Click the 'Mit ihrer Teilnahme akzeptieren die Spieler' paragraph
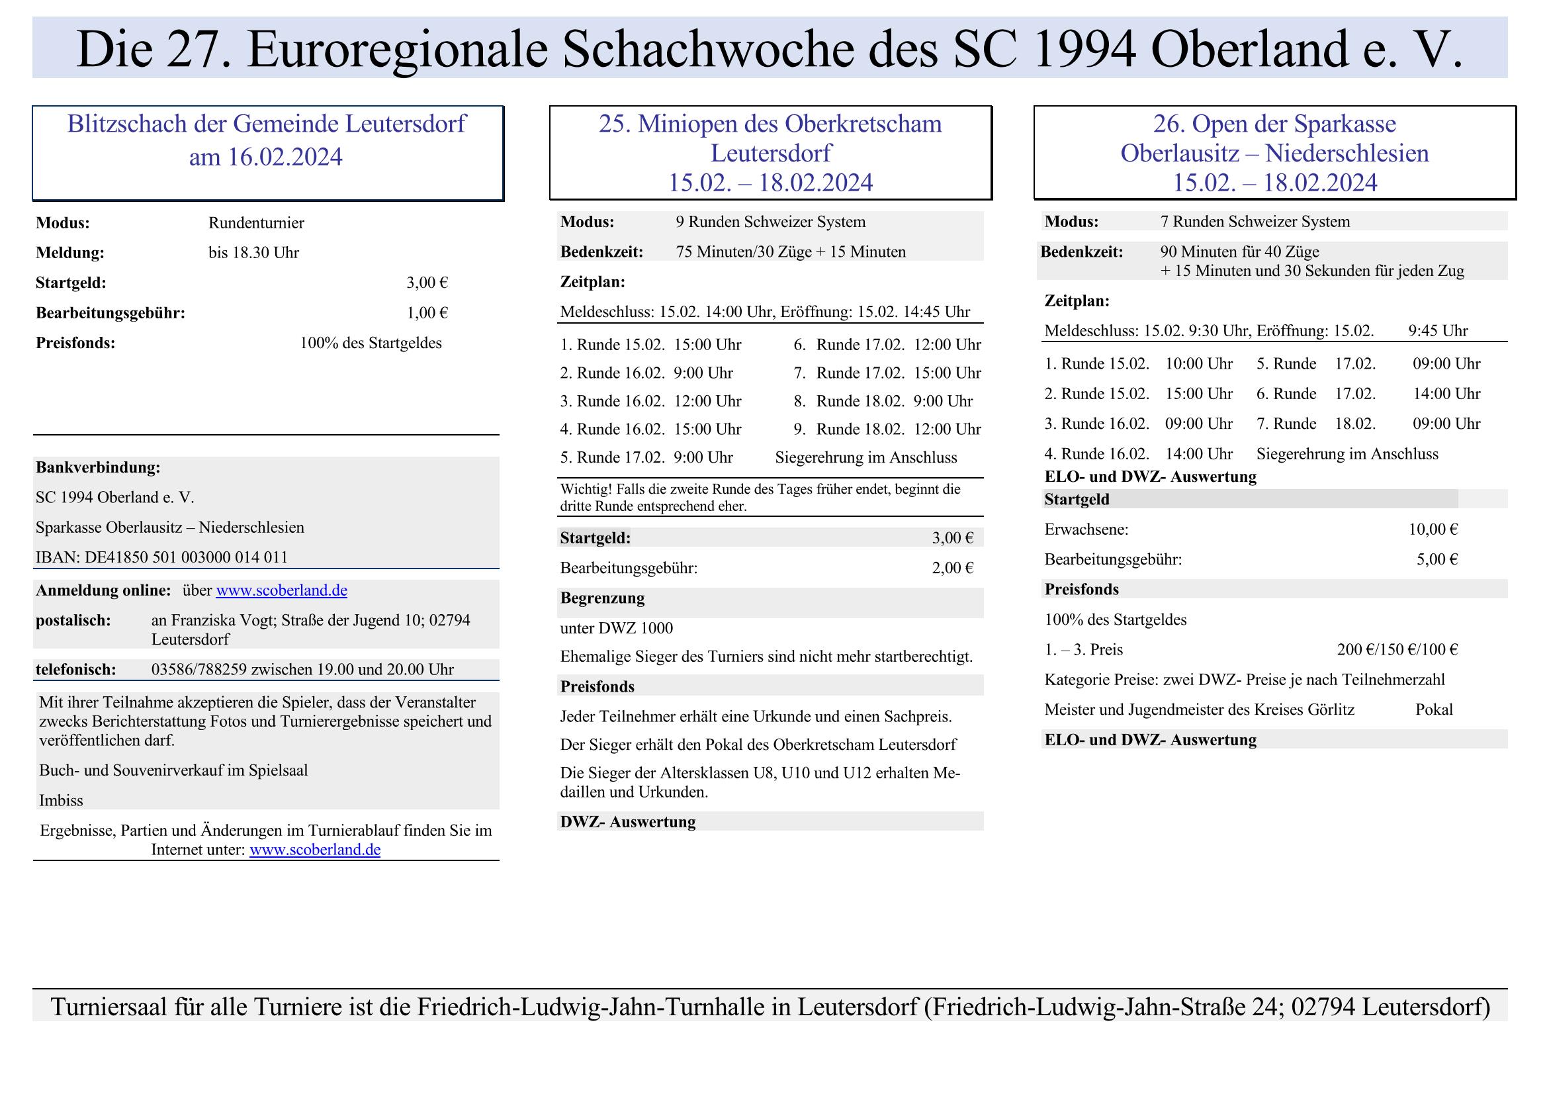This screenshot has width=1547, height=1094. (265, 721)
